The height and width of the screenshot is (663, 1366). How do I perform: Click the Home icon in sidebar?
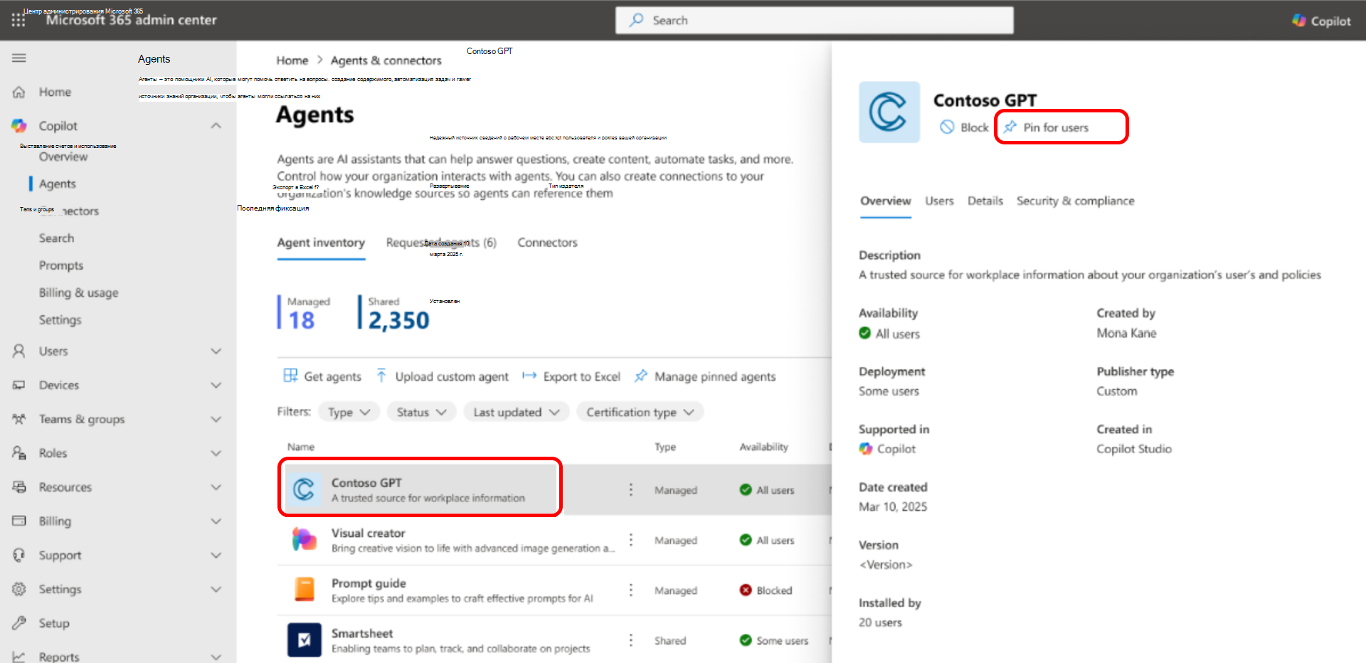[x=19, y=92]
